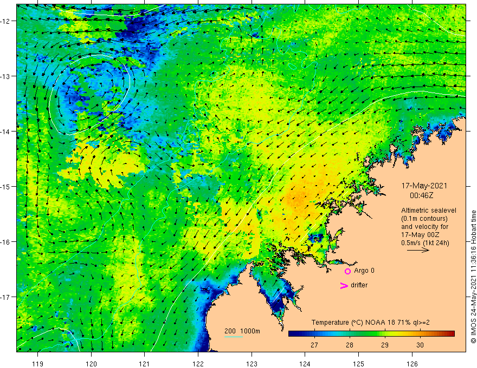This screenshot has width=477, height=368.
Task: Click the '28' colorbar tick label
Action: (x=350, y=345)
